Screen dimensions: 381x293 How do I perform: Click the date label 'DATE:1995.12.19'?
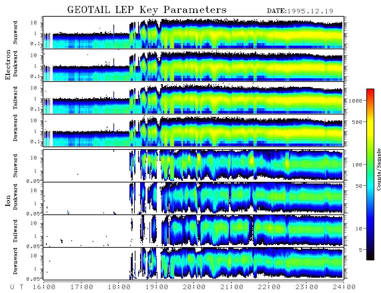click(x=300, y=11)
